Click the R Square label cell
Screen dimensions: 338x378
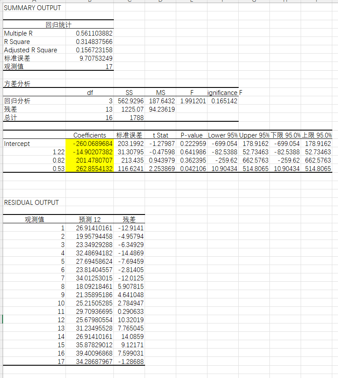click(17, 42)
